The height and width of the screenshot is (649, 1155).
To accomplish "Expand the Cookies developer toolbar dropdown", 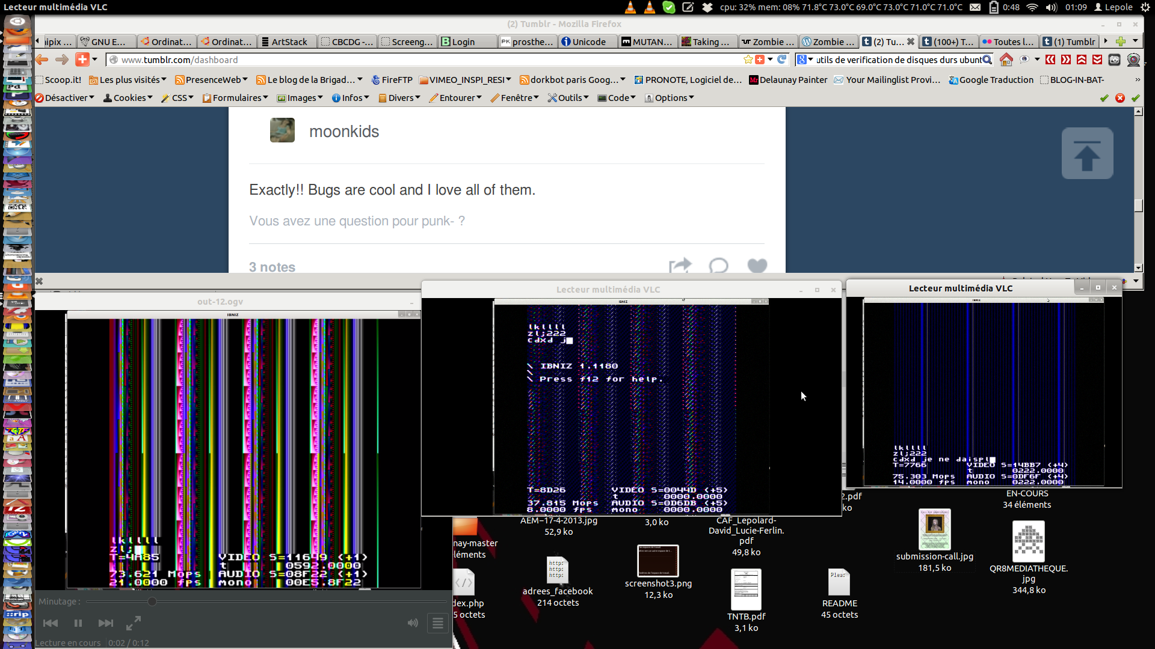I will (128, 98).
